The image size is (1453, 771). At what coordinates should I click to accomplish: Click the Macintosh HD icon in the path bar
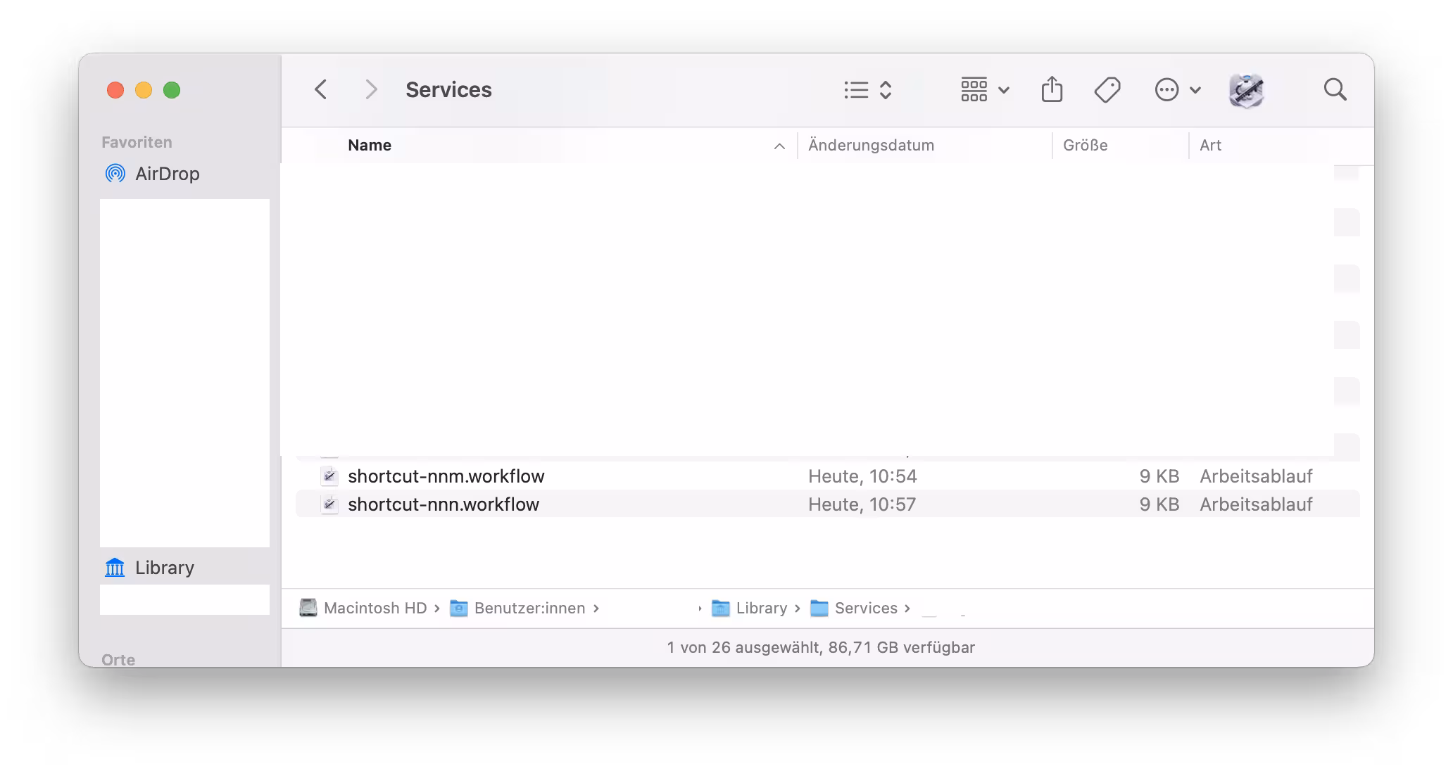coord(308,608)
